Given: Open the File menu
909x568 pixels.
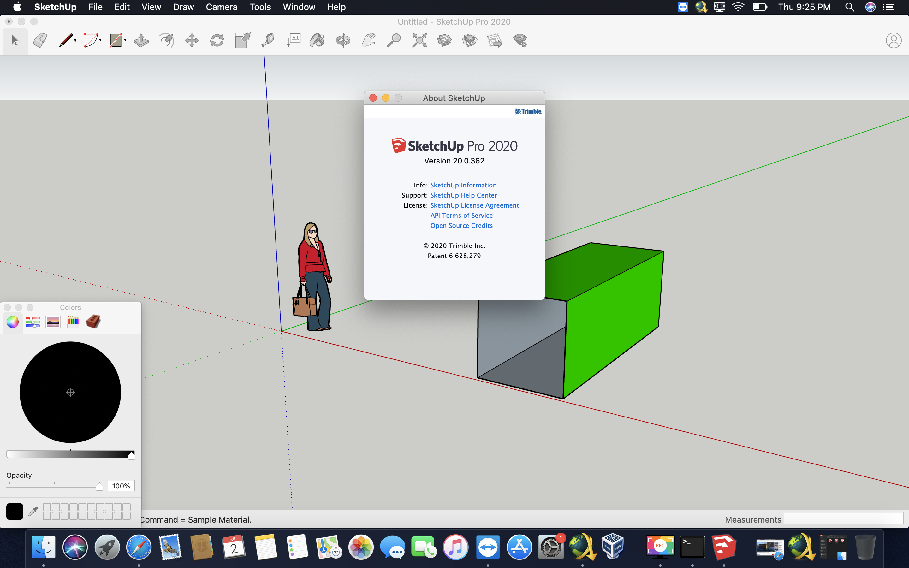Looking at the screenshot, I should (x=95, y=7).
